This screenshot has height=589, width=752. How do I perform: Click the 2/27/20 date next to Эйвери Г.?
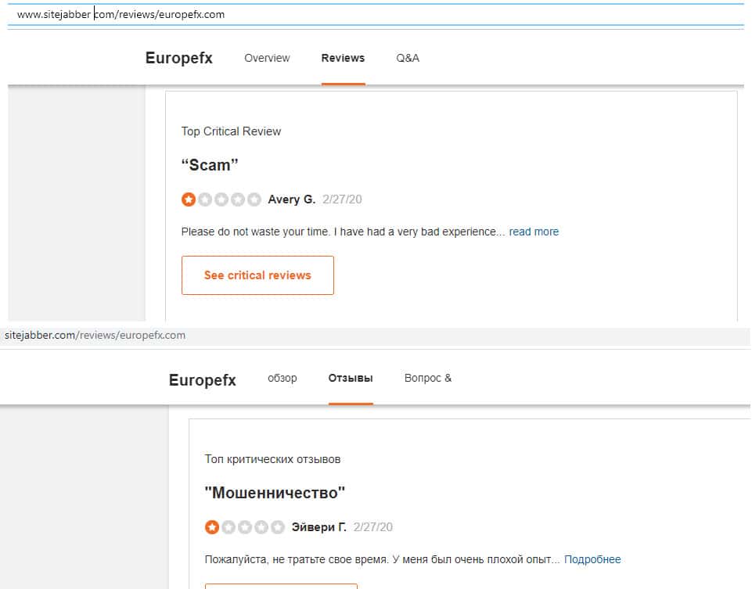[x=372, y=527]
